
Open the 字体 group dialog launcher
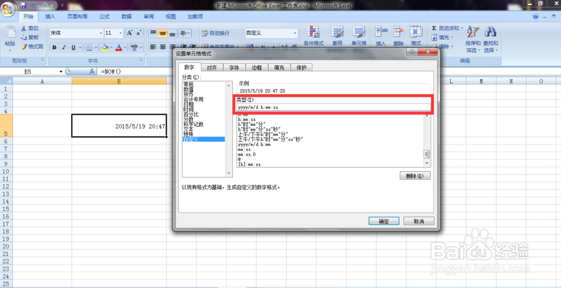pyautogui.click(x=141, y=60)
